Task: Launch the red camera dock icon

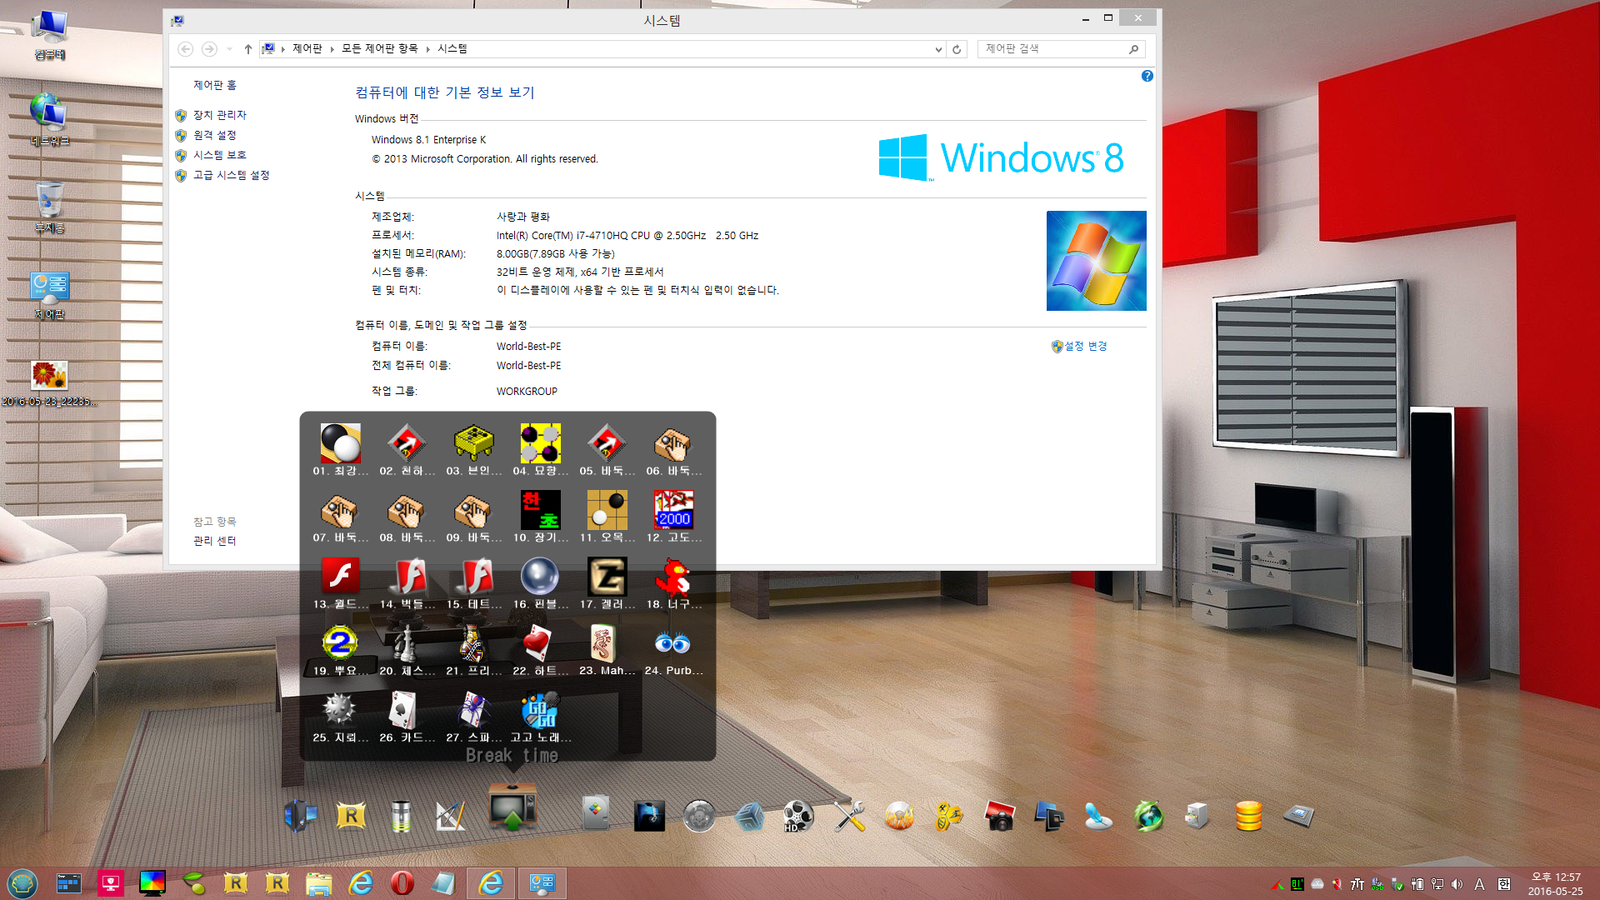Action: point(999,816)
